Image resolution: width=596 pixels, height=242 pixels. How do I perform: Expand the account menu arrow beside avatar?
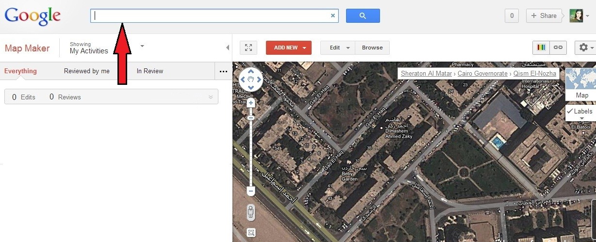[x=588, y=16]
